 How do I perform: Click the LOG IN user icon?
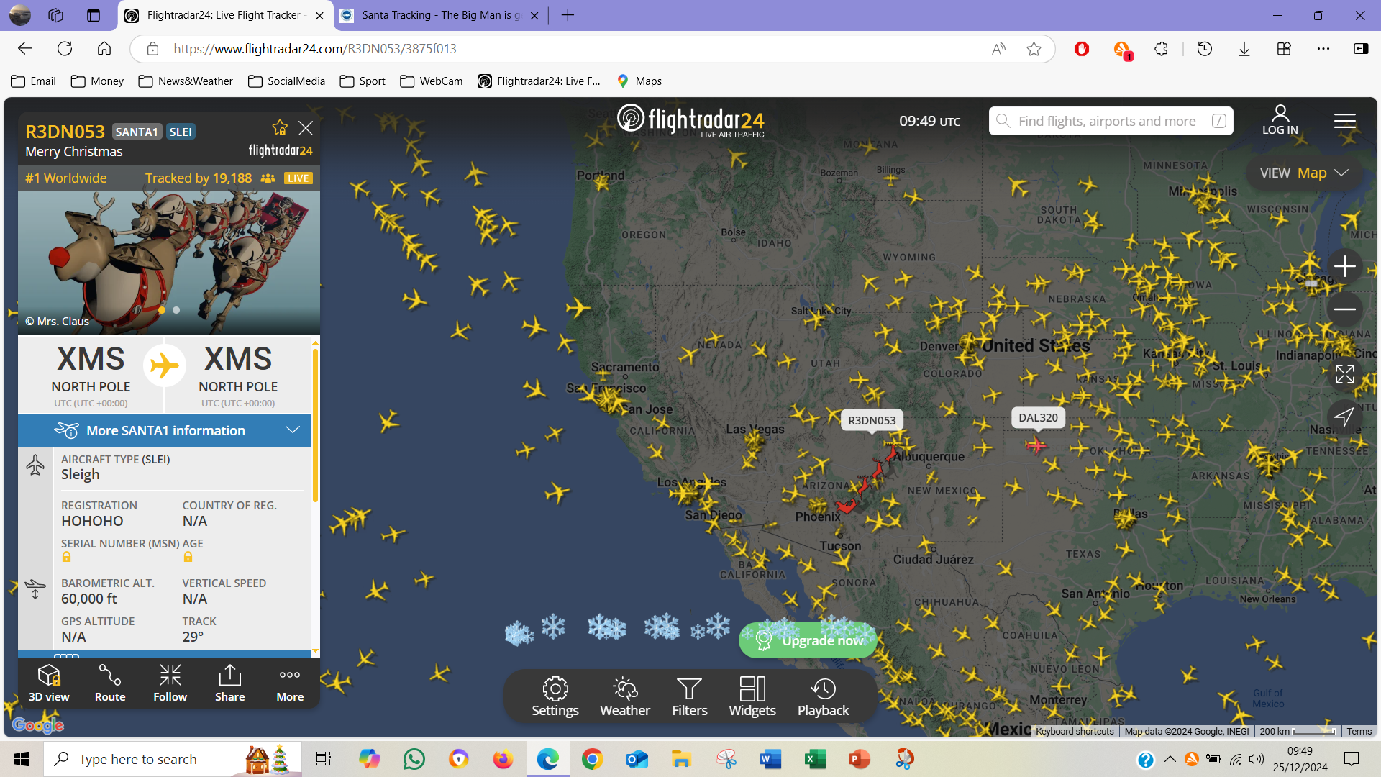pyautogui.click(x=1280, y=120)
